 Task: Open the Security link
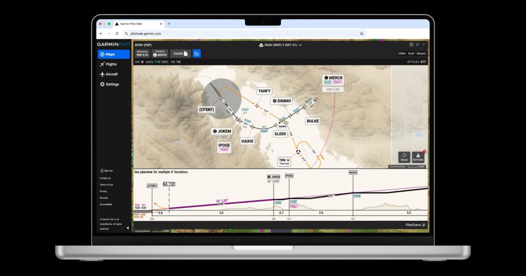click(x=103, y=198)
